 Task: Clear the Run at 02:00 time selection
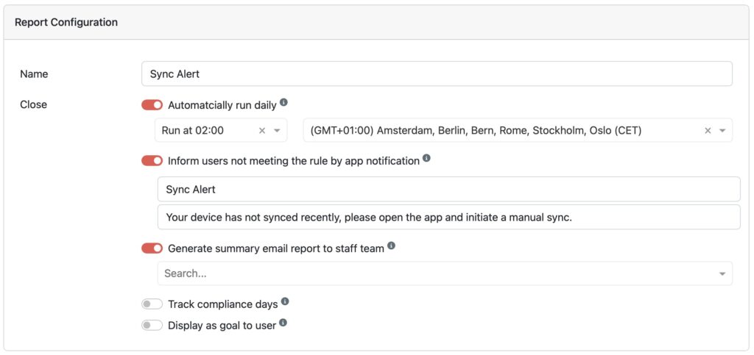click(x=262, y=131)
